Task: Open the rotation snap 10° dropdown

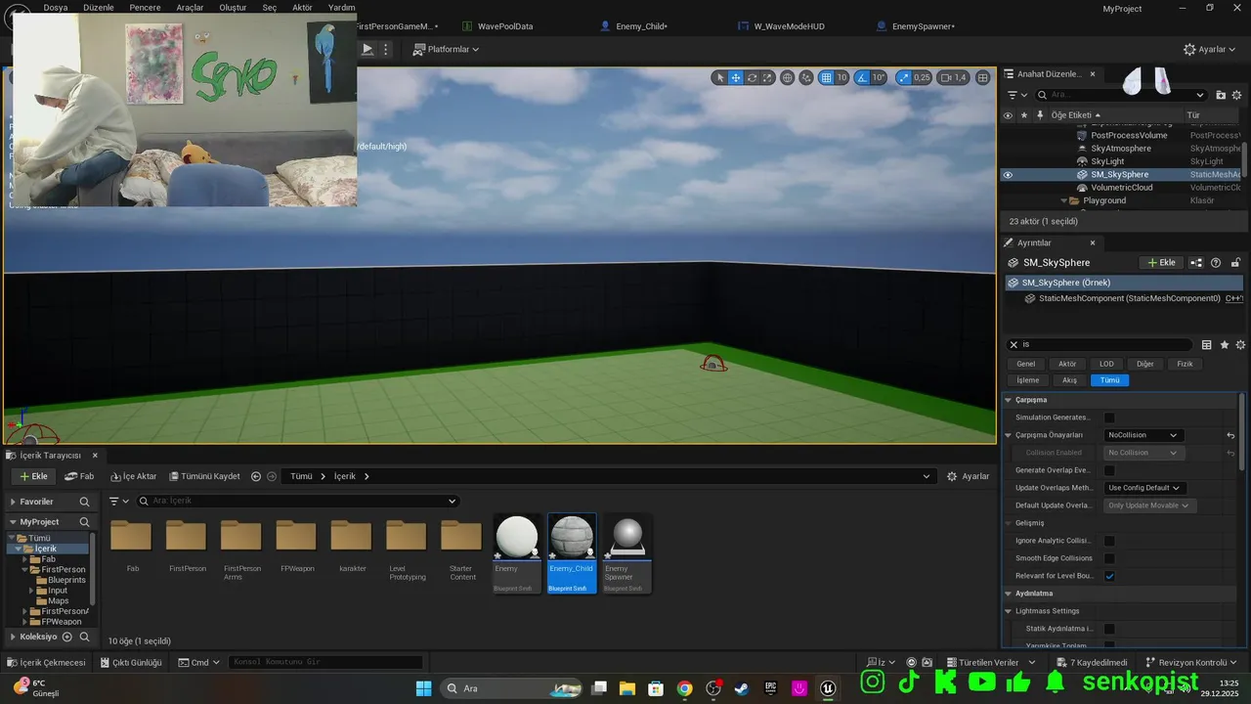Action: [879, 77]
